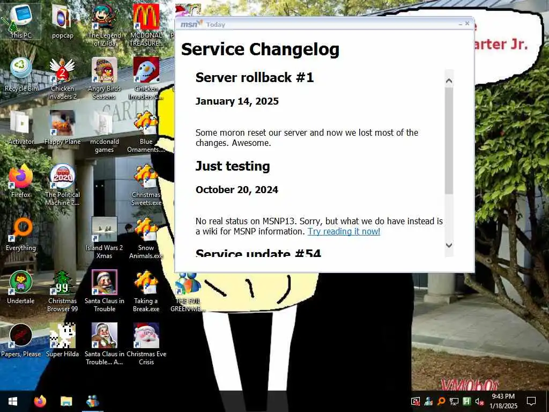Launch Chicken Invaders 2 shortcut
The width and height of the screenshot is (549, 412).
[x=62, y=78]
